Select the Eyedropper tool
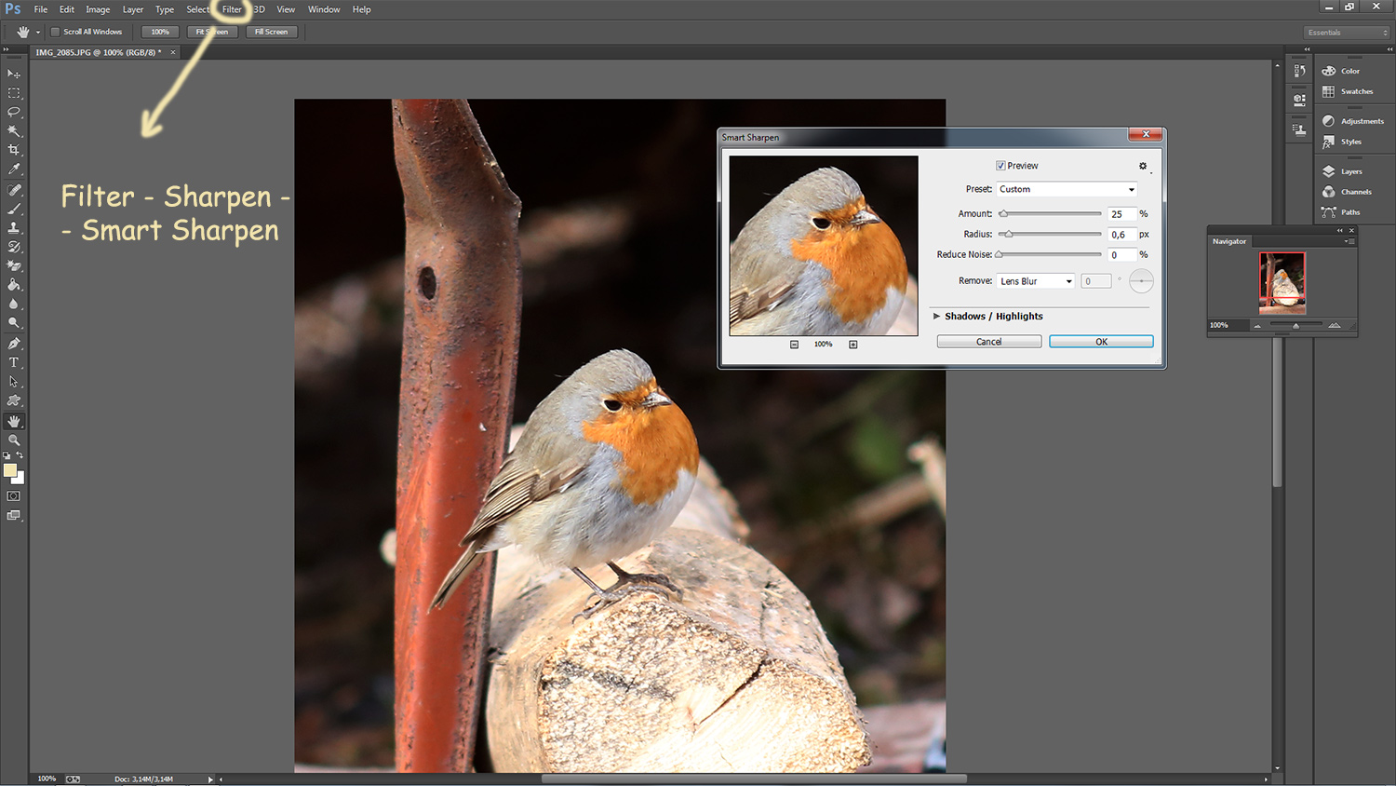This screenshot has height=786, width=1396. [x=14, y=169]
